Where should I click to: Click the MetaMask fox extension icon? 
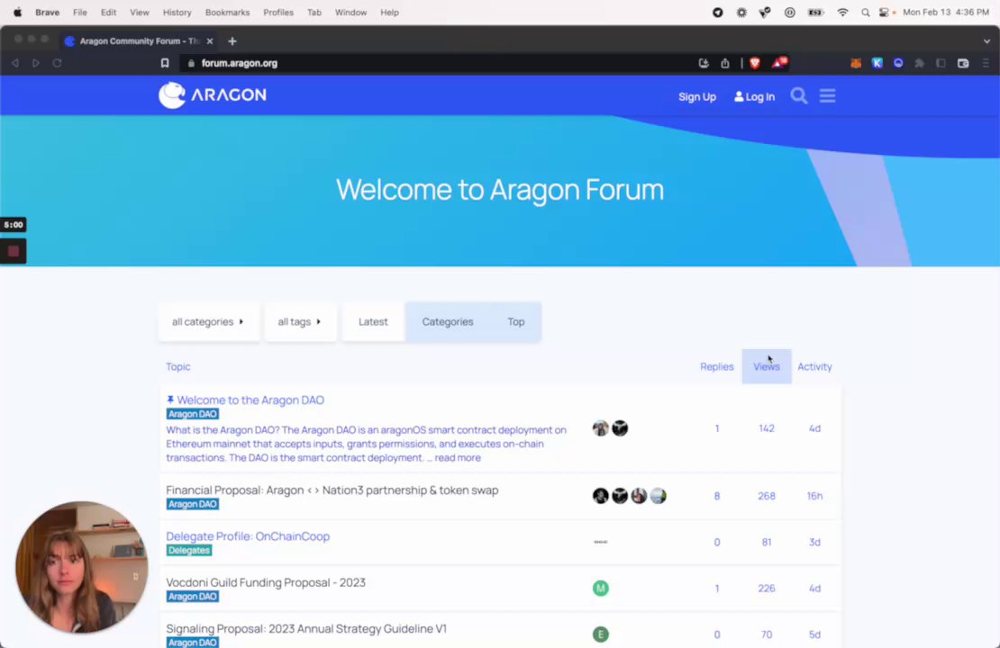[x=856, y=63]
